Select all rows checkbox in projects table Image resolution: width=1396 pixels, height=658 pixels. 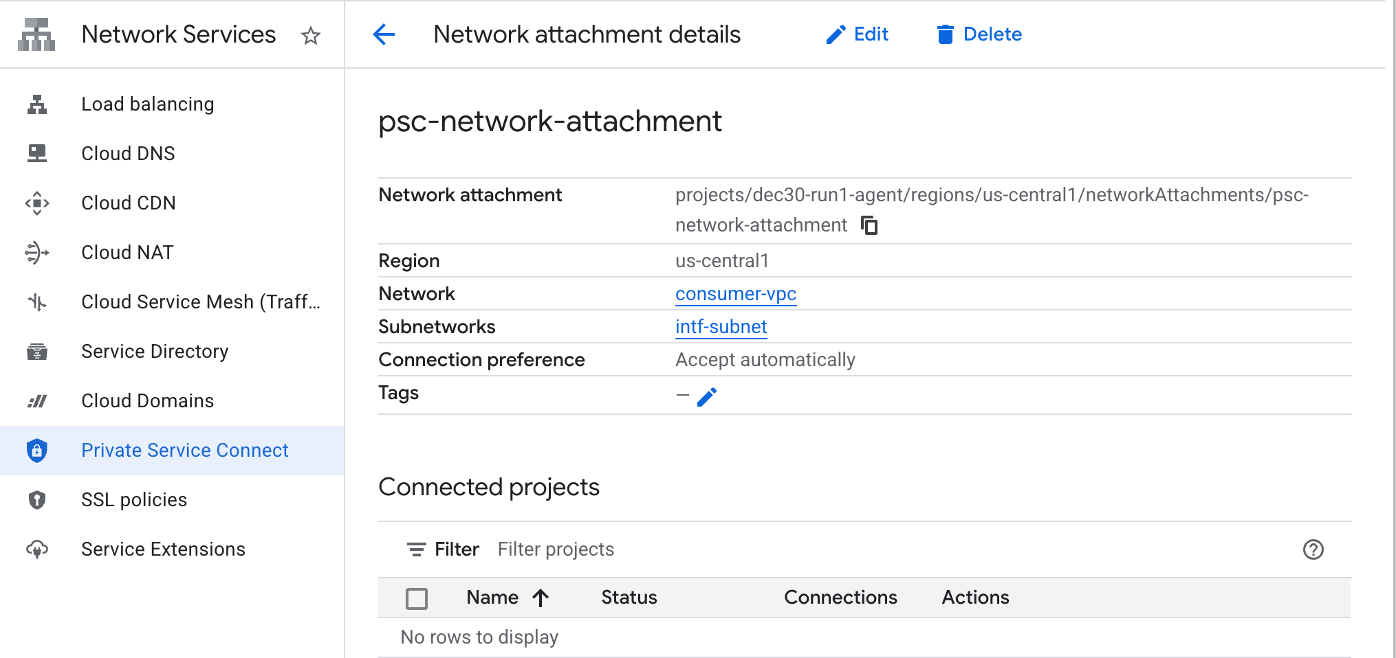[417, 598]
